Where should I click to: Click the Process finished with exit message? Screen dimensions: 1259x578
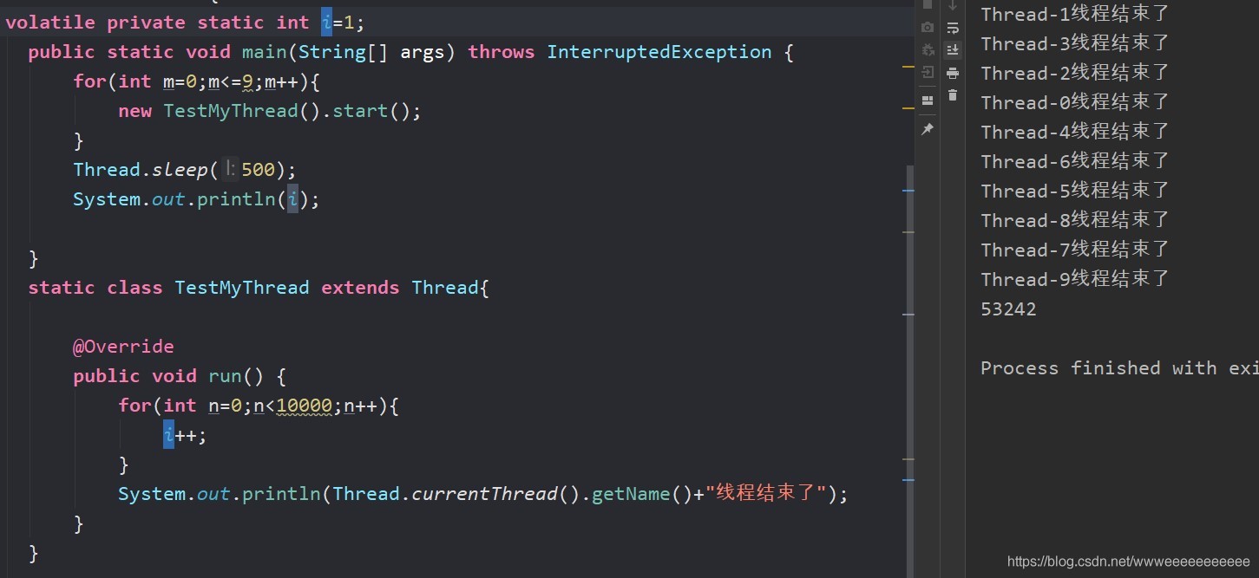1119,368
